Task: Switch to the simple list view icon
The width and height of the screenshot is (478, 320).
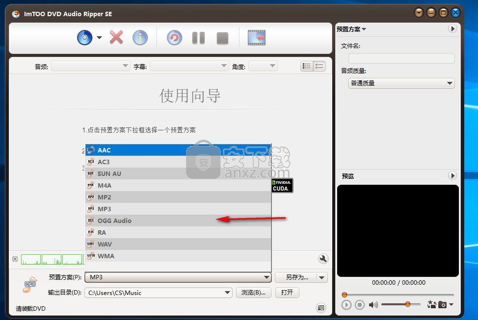Action: tap(319, 66)
